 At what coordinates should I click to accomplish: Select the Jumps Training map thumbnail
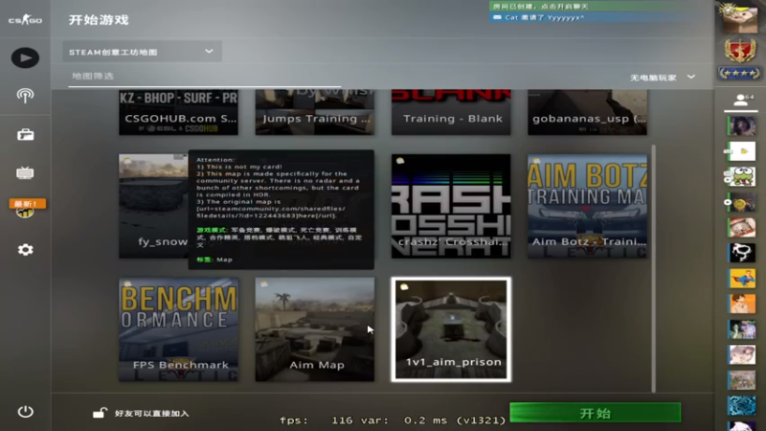315,112
